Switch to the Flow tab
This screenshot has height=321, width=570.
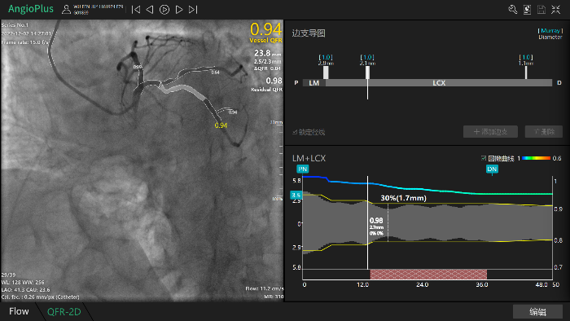coord(19,311)
